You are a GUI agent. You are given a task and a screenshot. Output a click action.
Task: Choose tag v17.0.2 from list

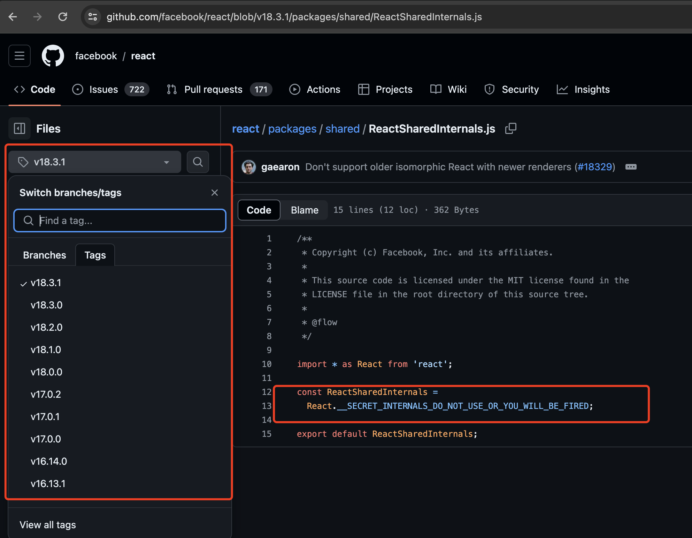coord(46,395)
